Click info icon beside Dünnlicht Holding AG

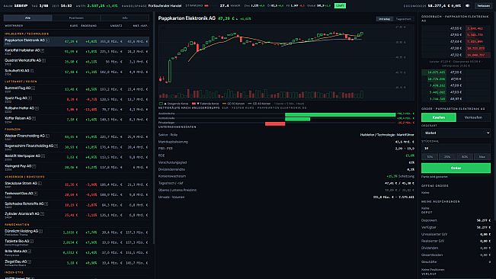[x=41, y=231]
